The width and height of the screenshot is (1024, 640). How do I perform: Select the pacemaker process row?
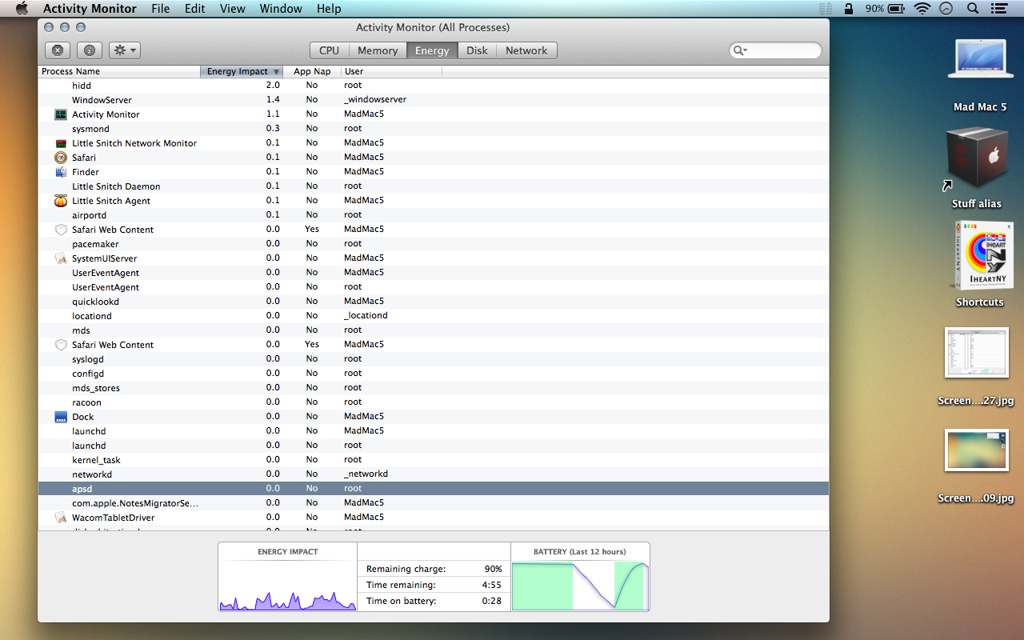[x=433, y=244]
